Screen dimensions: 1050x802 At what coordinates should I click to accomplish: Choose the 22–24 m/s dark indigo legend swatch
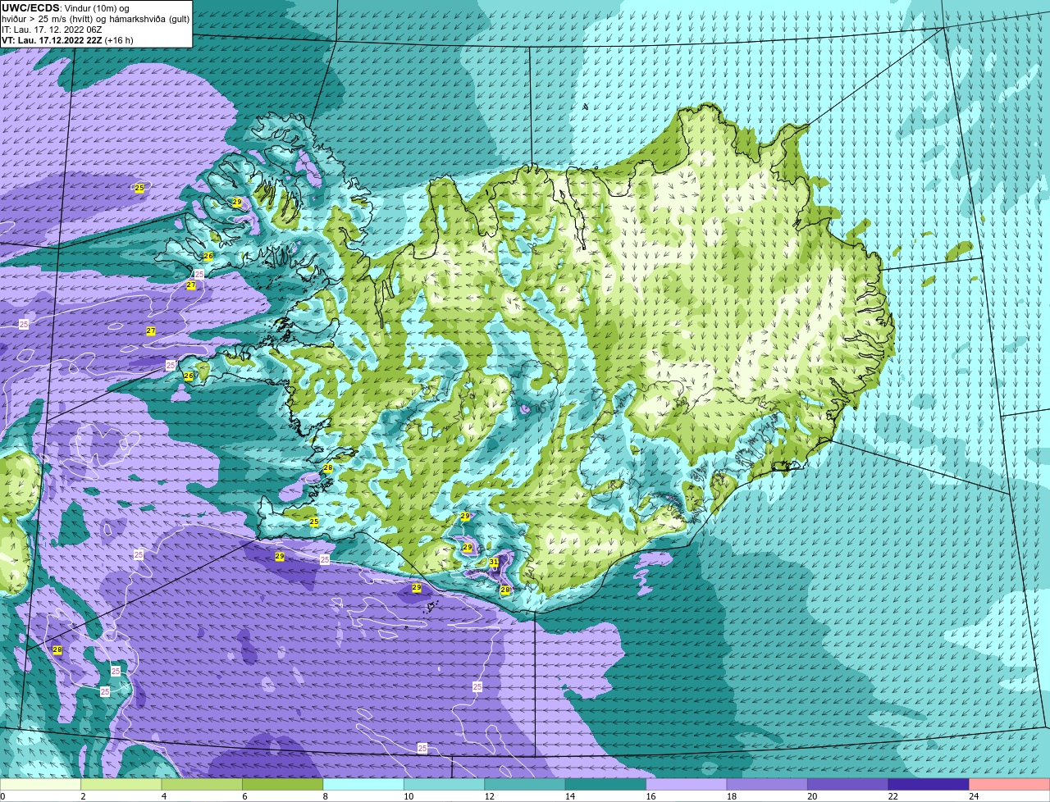click(x=929, y=784)
